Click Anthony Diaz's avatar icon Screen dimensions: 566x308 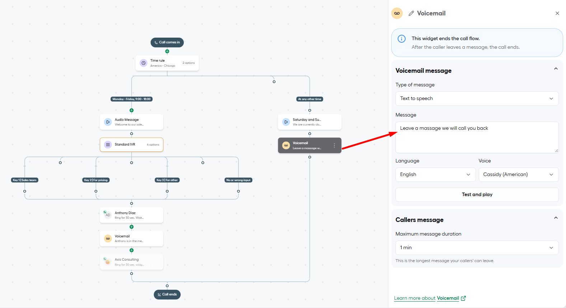click(x=107, y=214)
